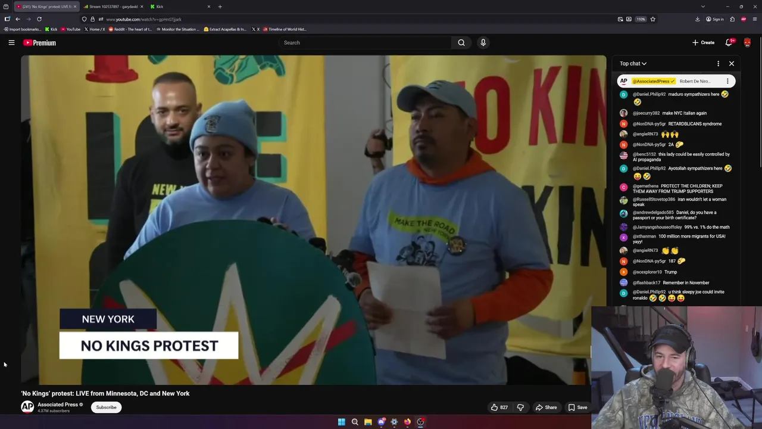Click the browser page scrollbar

(760, 101)
